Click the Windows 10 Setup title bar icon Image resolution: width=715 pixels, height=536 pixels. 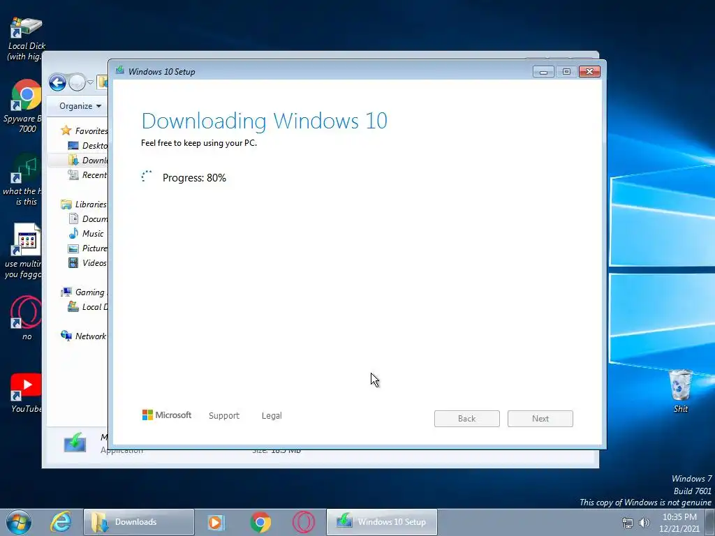(120, 70)
